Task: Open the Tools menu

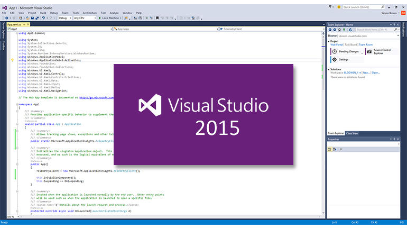Action: point(76,13)
